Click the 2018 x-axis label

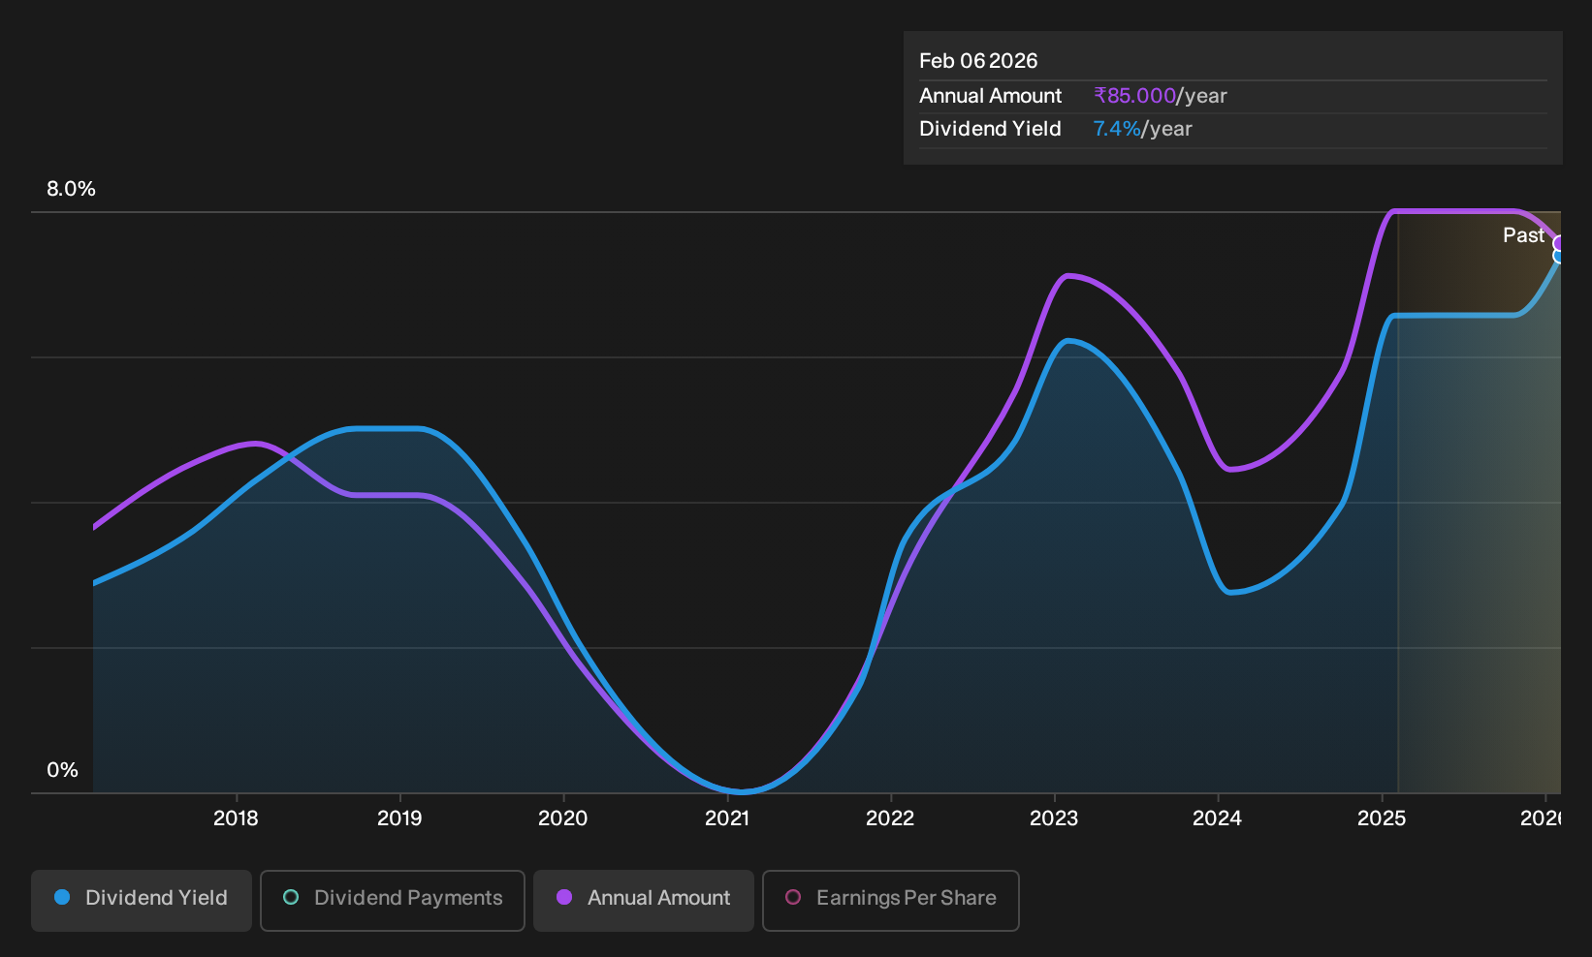coord(236,818)
